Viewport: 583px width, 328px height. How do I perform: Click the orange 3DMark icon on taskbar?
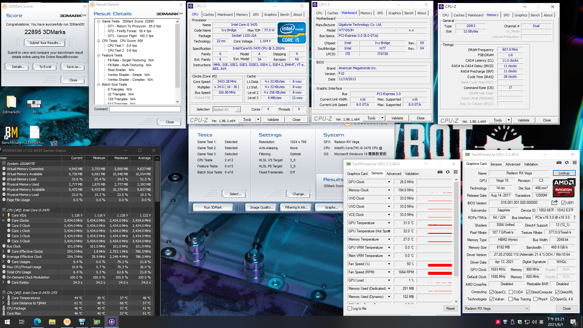pyautogui.click(x=67, y=322)
